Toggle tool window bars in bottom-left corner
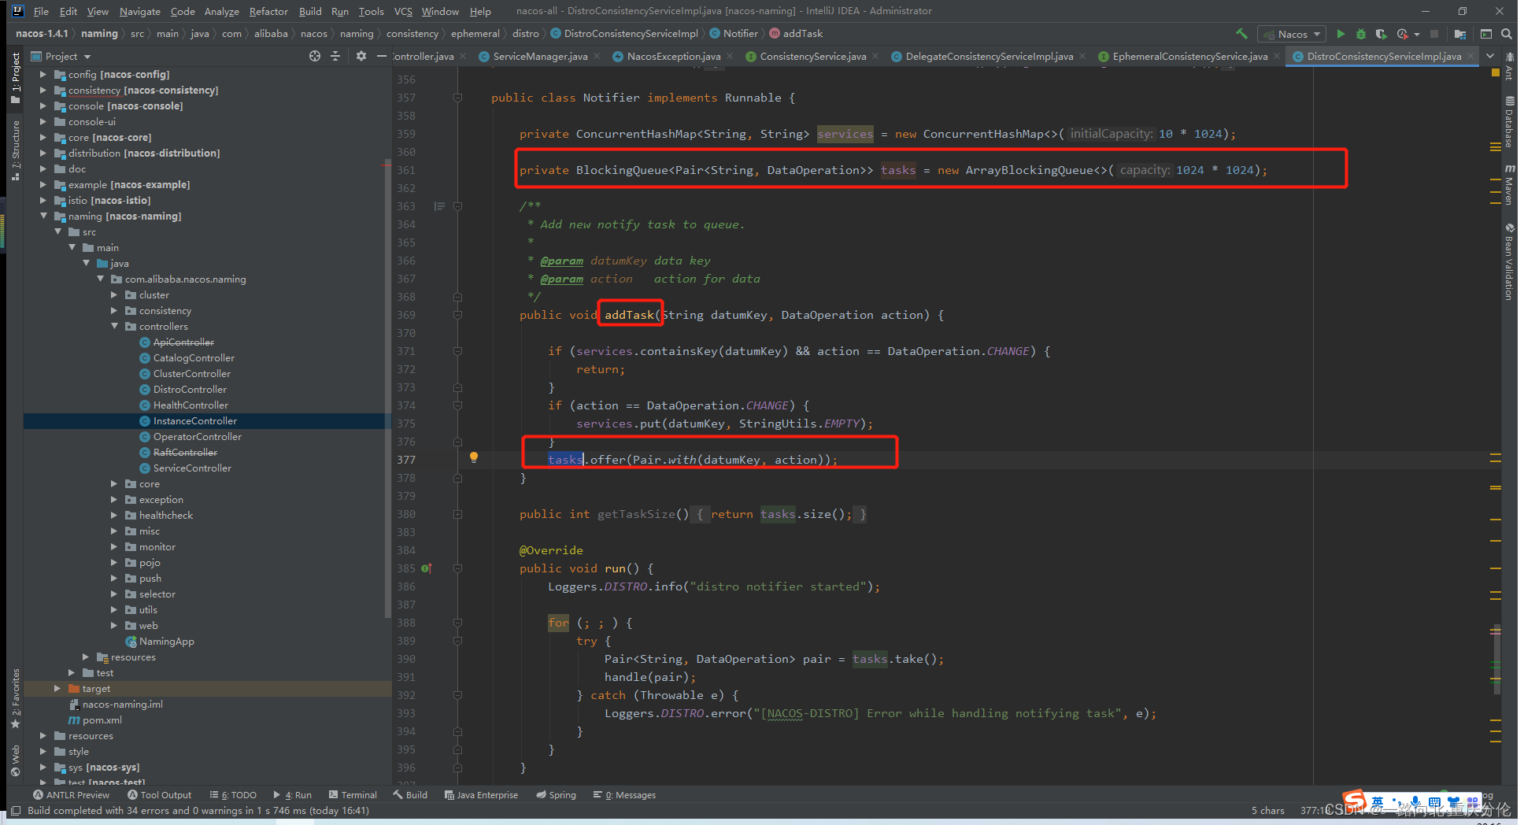Image resolution: width=1524 pixels, height=825 pixels. point(16,811)
